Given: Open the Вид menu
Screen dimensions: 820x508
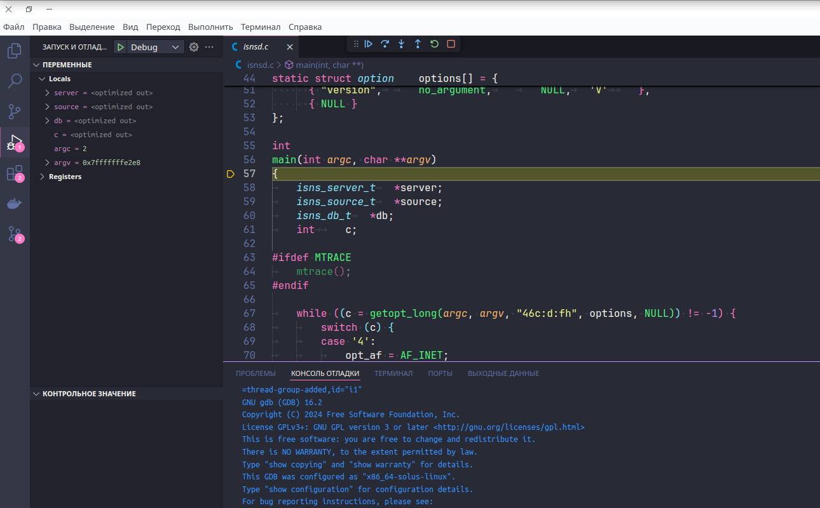Looking at the screenshot, I should [x=130, y=27].
